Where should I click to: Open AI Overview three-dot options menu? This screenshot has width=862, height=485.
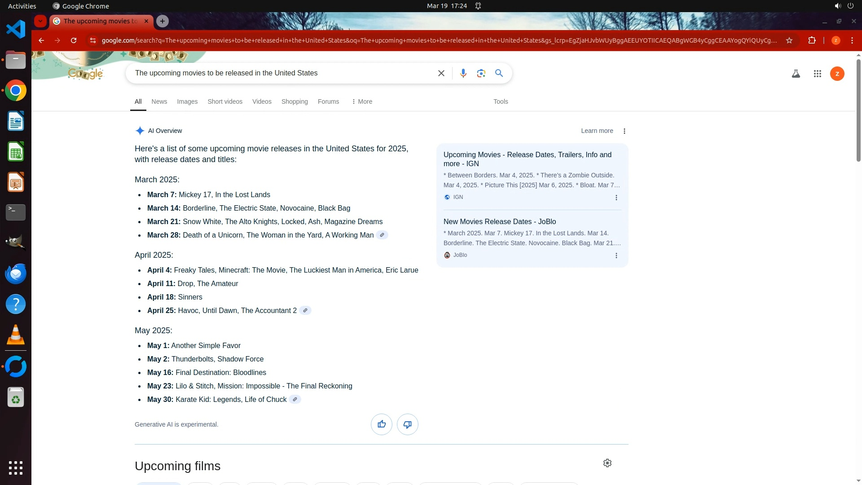(x=624, y=131)
